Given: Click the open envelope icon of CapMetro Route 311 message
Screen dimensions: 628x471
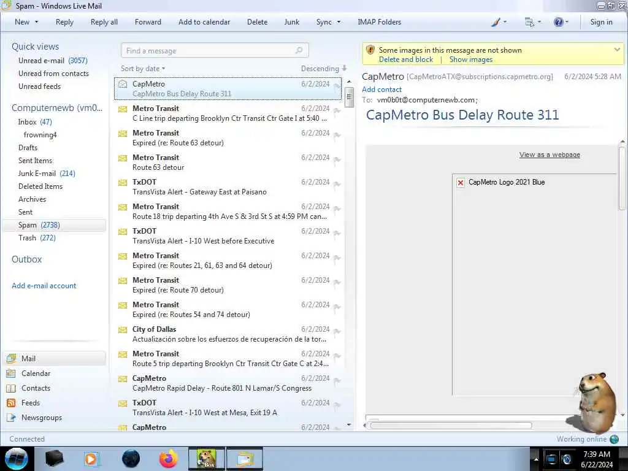Looking at the screenshot, I should click(123, 84).
